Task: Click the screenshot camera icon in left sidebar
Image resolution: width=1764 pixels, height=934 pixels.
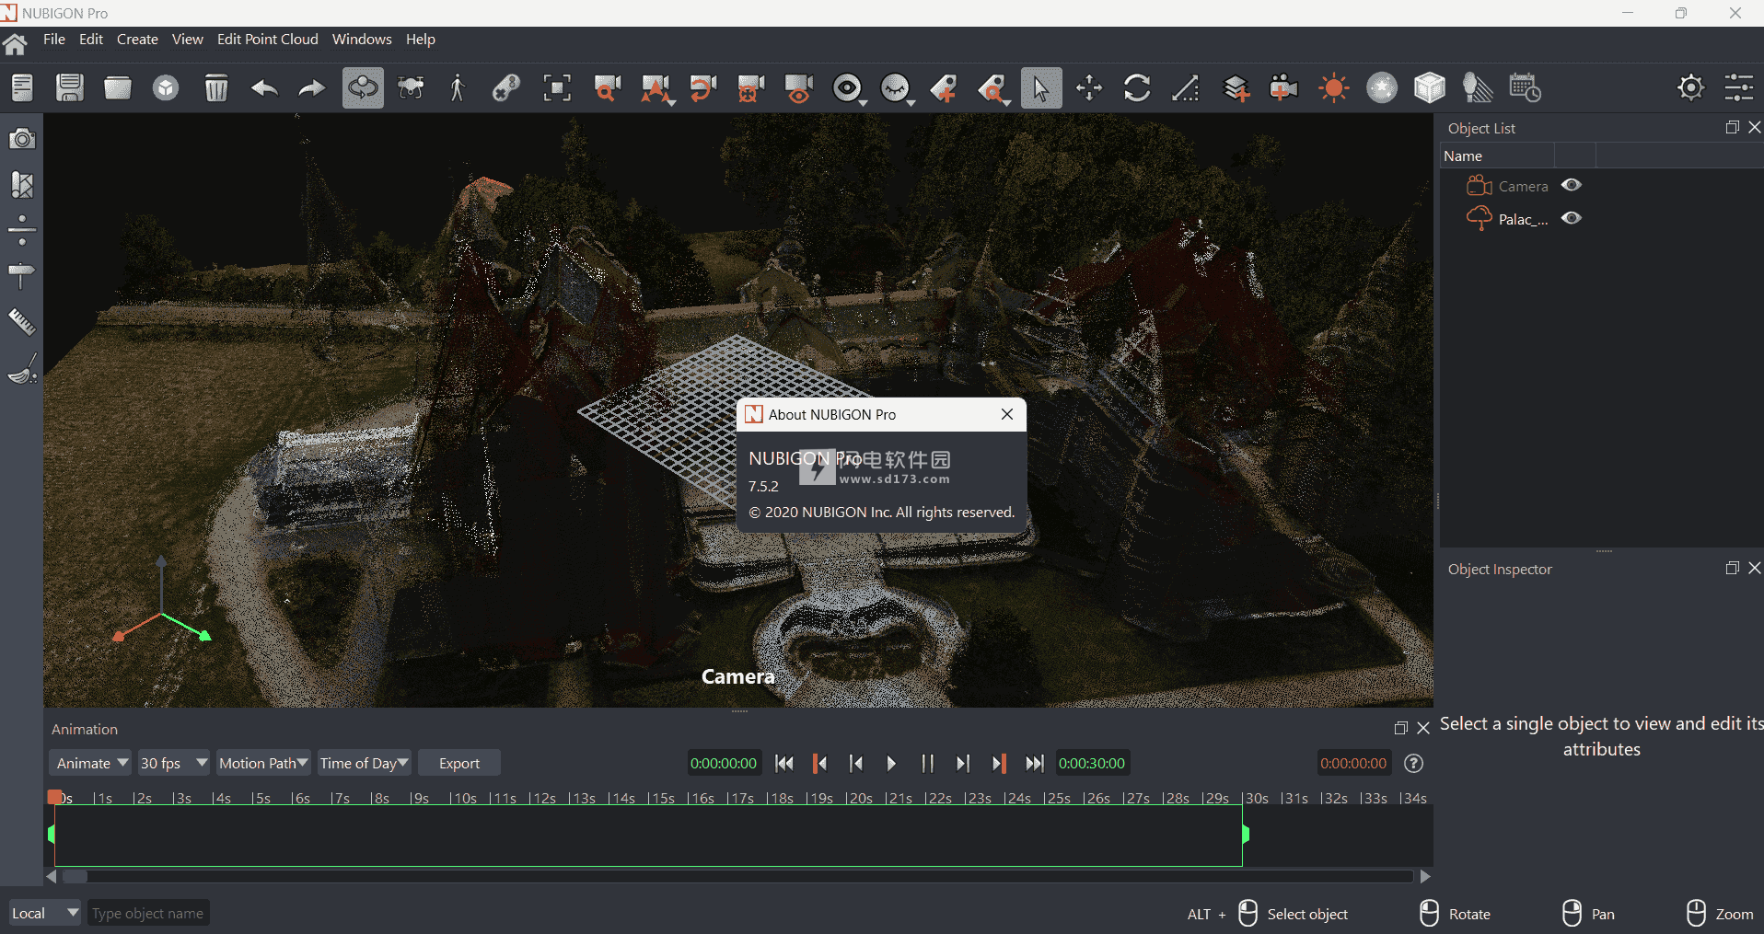Action: [x=22, y=138]
